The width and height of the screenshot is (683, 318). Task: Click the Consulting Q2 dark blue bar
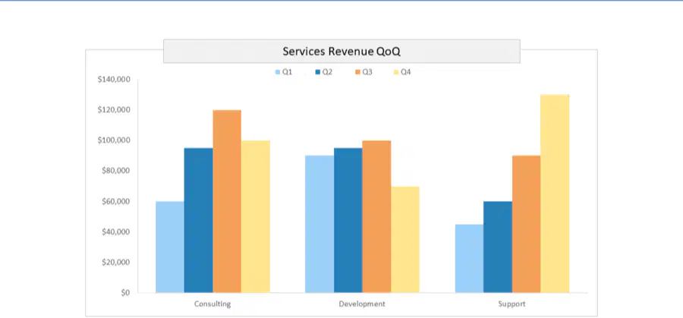[x=199, y=220]
